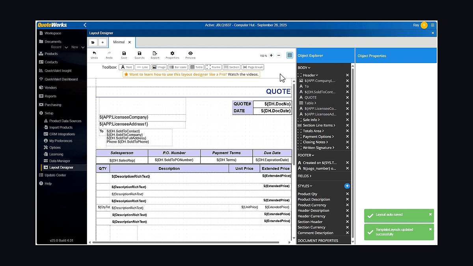Image resolution: width=473 pixels, height=266 pixels.
Task: Click the Save As toolbar icon
Action: tap(140, 55)
